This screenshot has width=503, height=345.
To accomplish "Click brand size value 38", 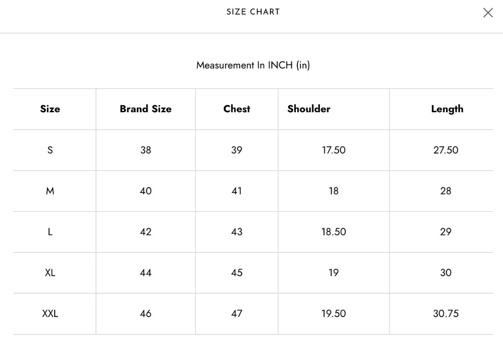I will click(x=146, y=150).
